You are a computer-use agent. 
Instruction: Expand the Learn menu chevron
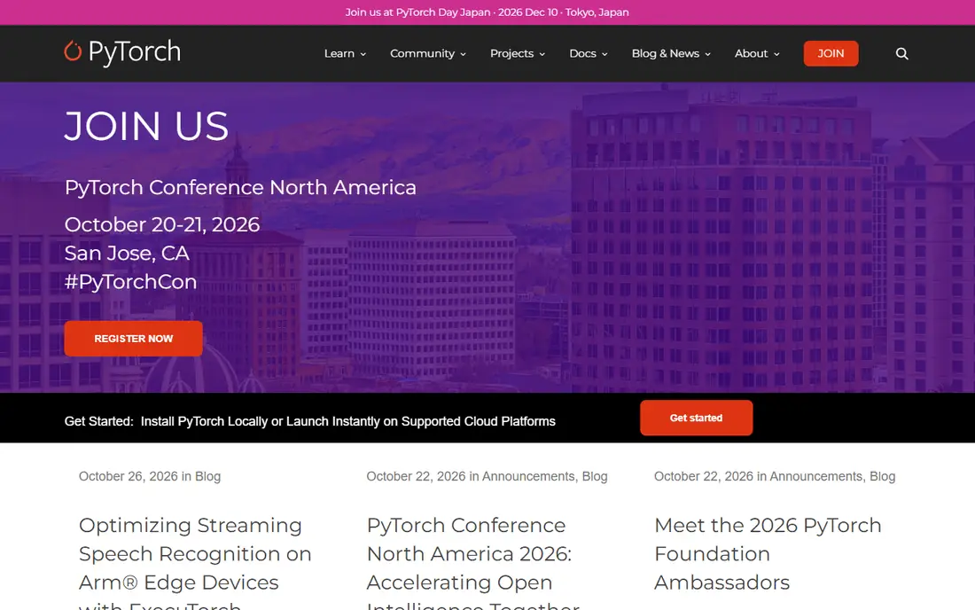[x=363, y=54]
